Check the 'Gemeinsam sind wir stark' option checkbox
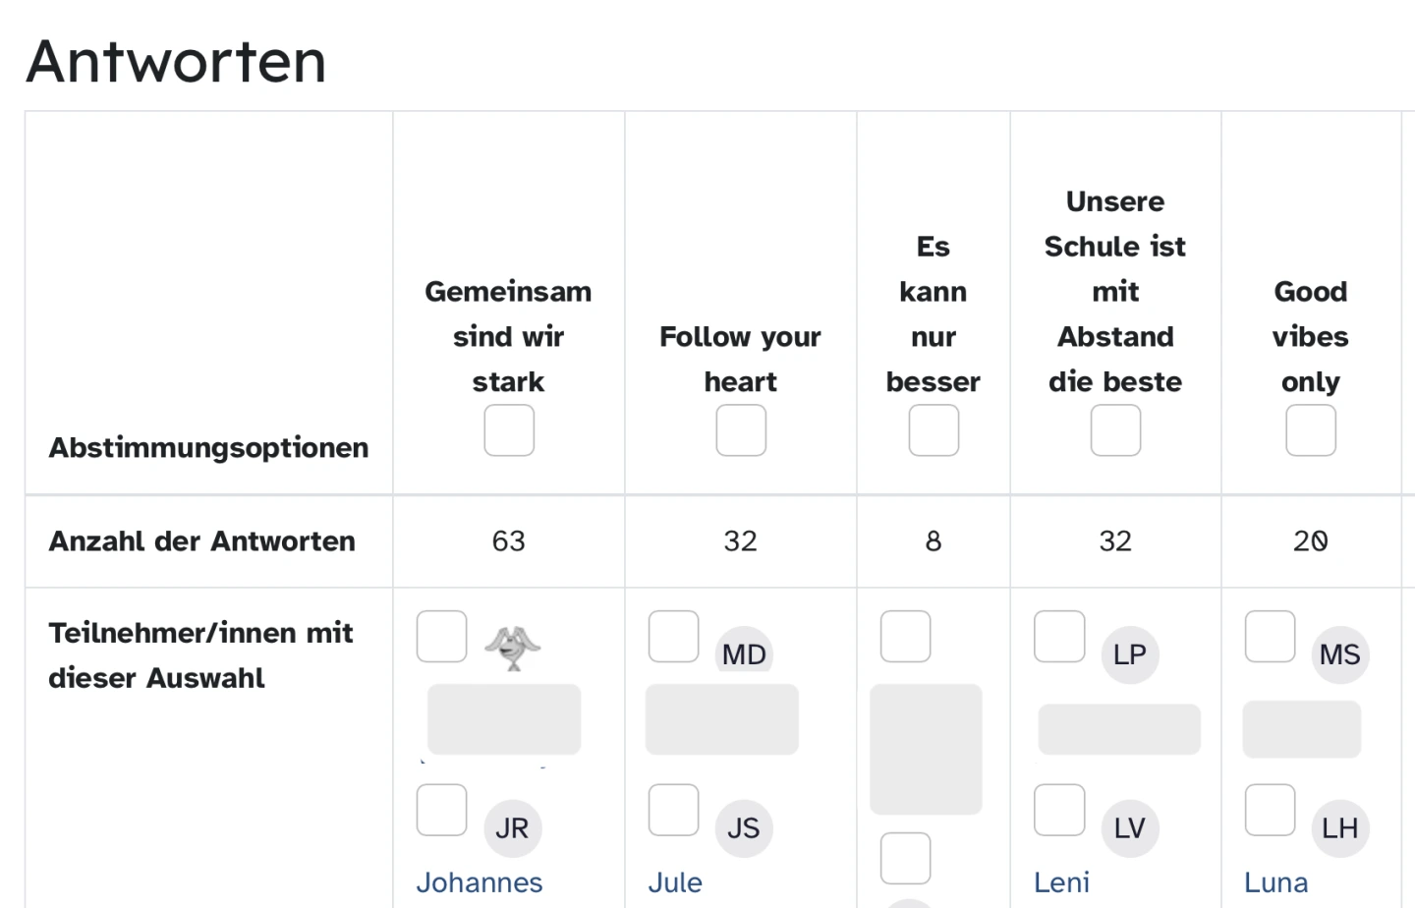 [x=509, y=430]
